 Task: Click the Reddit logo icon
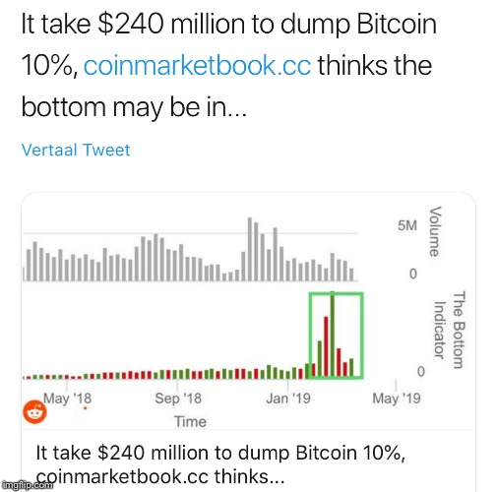pyautogui.click(x=34, y=411)
